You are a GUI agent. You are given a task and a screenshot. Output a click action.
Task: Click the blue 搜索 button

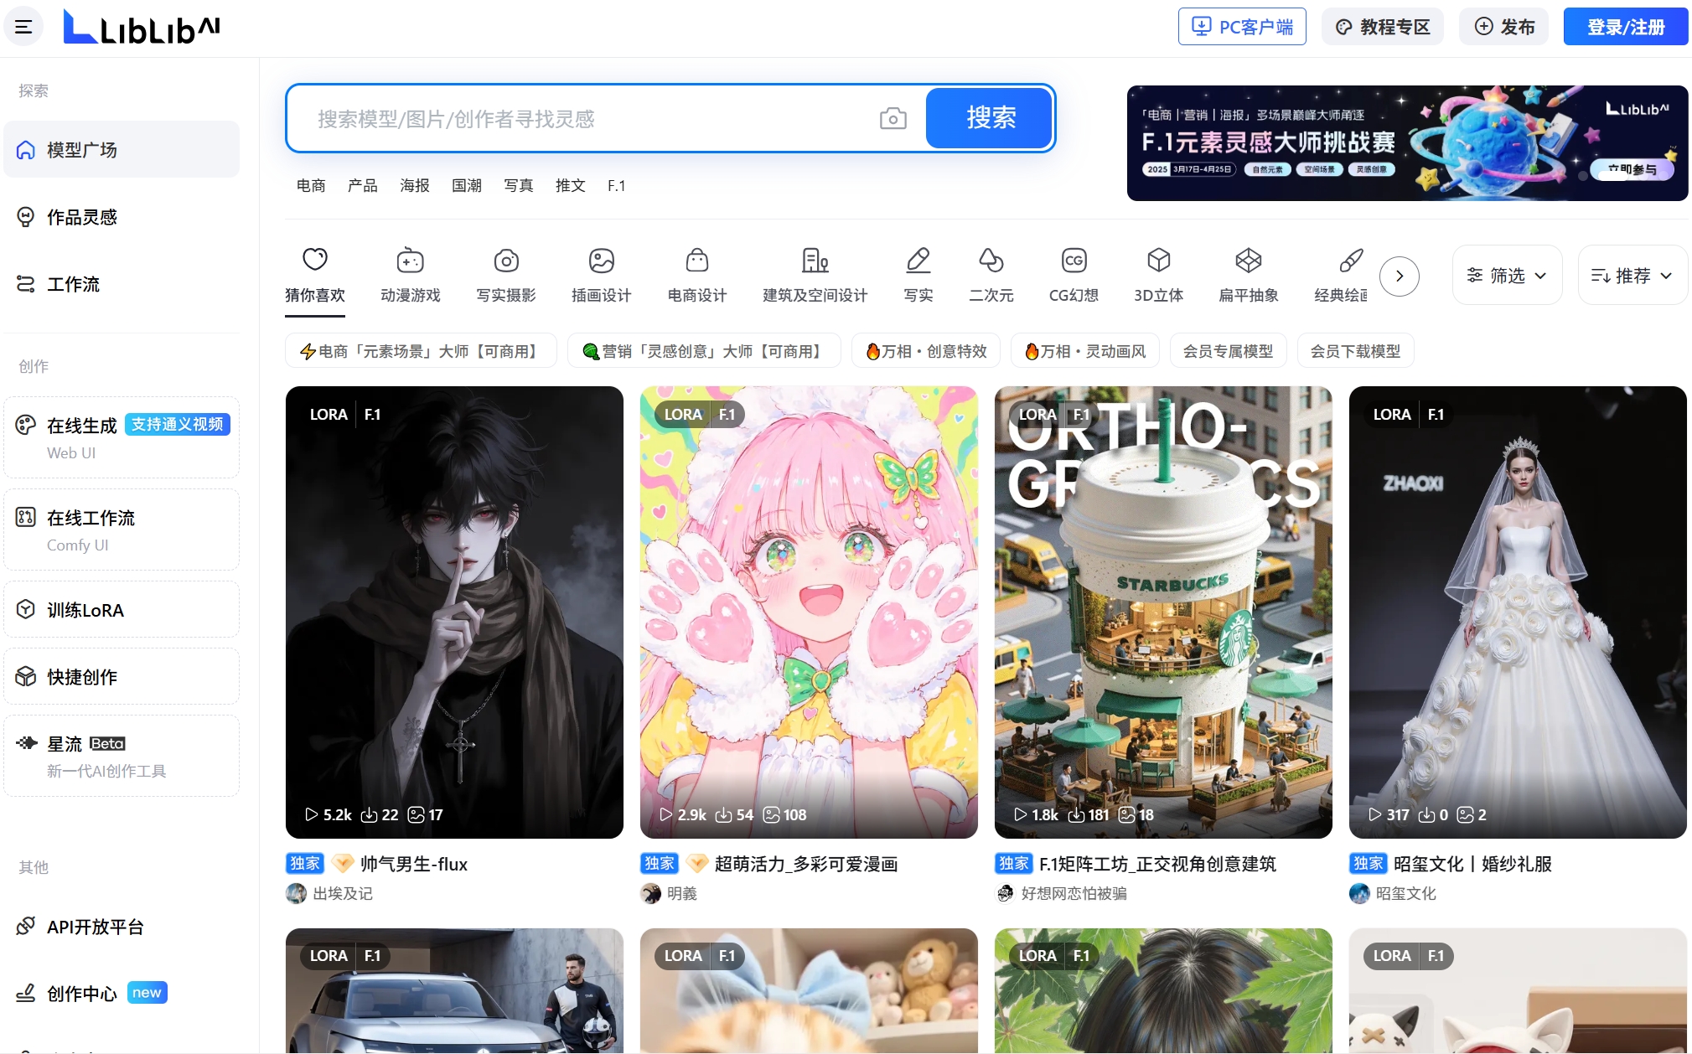pos(989,118)
